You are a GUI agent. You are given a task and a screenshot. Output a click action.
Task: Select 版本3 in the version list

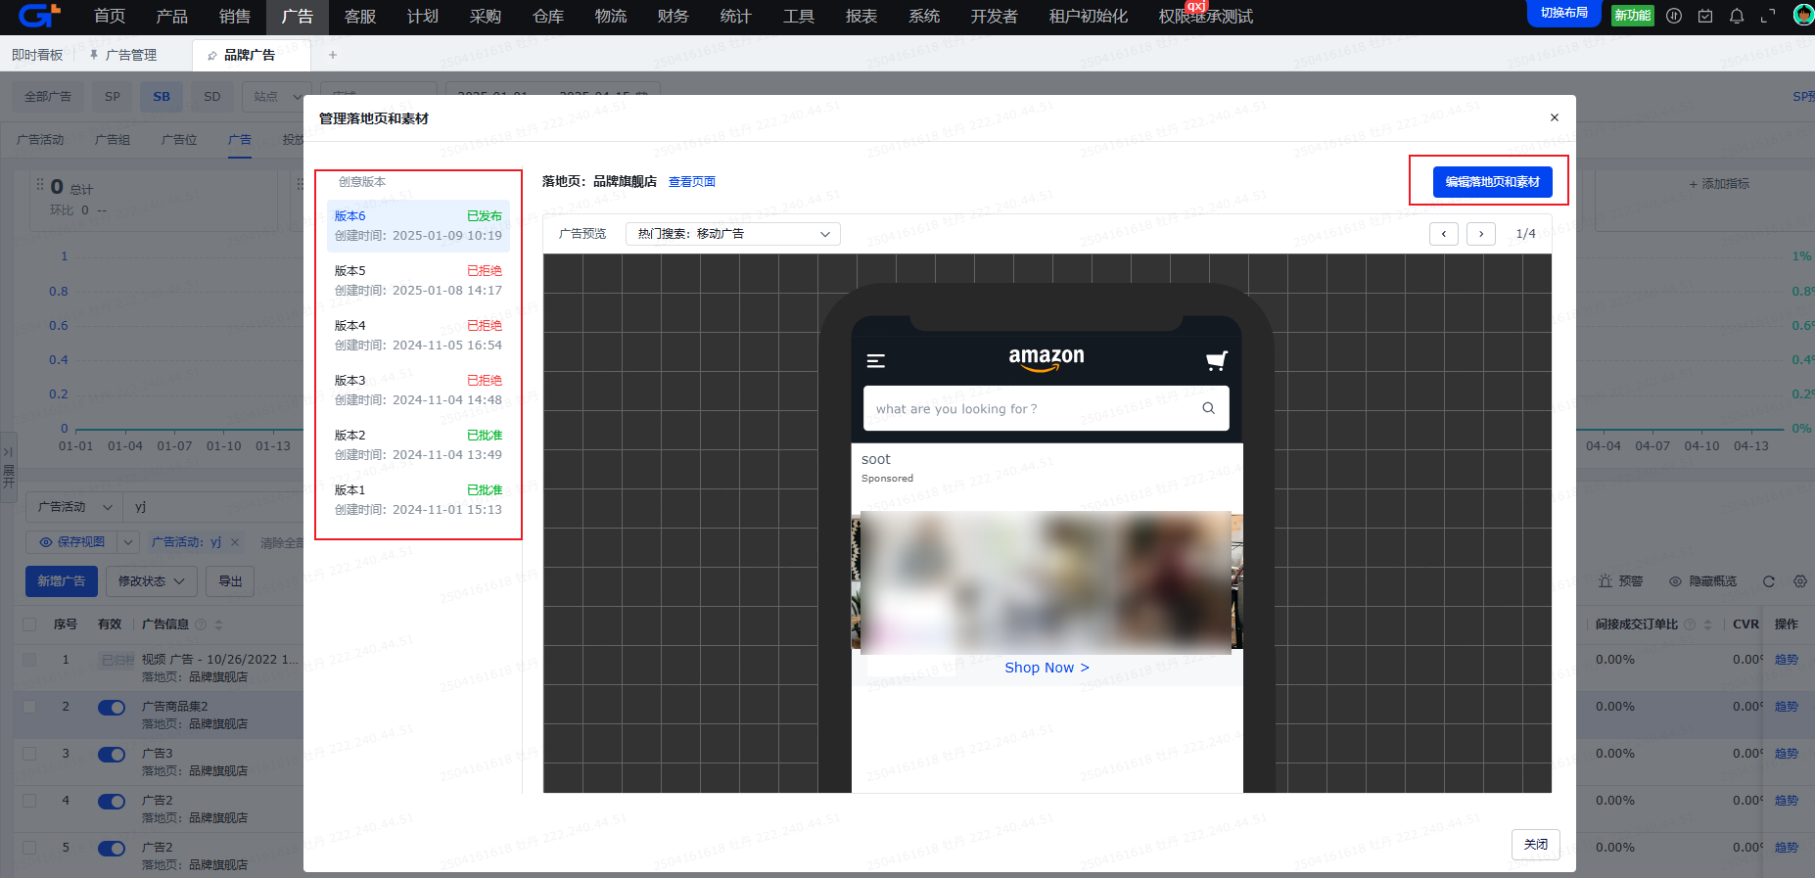pyautogui.click(x=418, y=390)
